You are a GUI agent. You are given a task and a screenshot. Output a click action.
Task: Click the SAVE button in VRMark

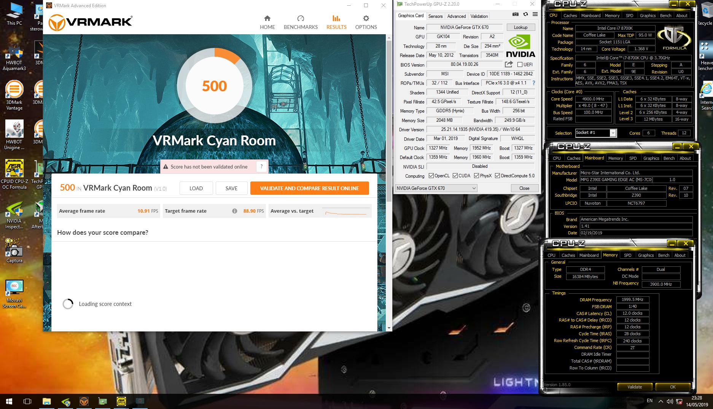click(x=231, y=188)
